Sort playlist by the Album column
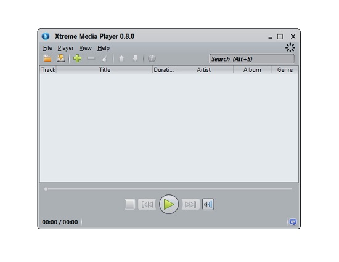Viewport: 339px width, 262px height. coord(252,69)
